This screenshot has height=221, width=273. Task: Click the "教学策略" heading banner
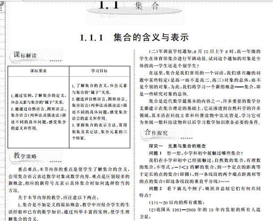point(28,156)
